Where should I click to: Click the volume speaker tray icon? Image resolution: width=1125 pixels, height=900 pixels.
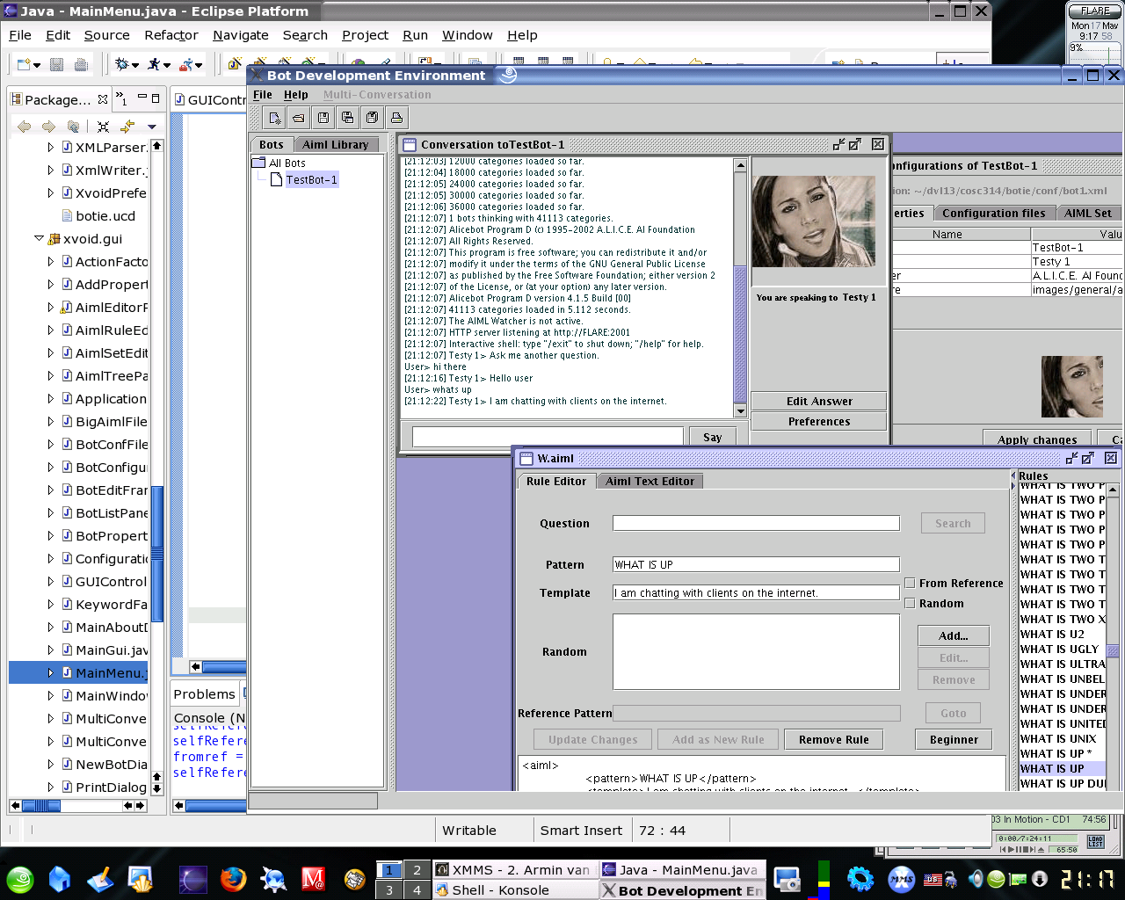976,879
